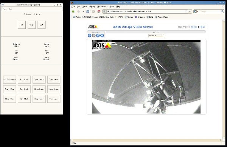Viewport: 227px width, 147px height.
Task: Open the History menu
Action: [x=92, y=6]
